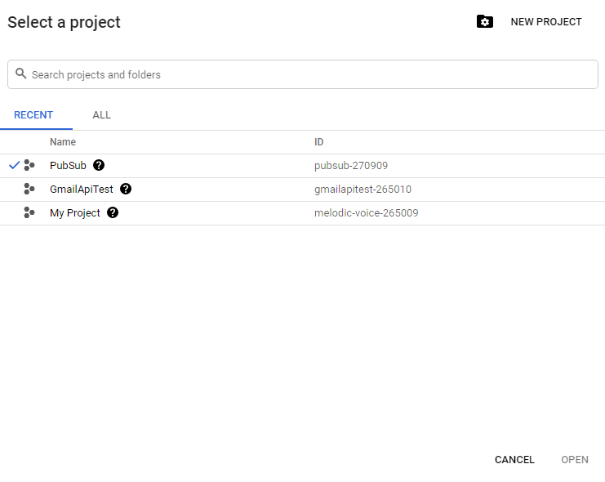Select the PubSub project name
This screenshot has width=605, height=482.
click(x=68, y=165)
